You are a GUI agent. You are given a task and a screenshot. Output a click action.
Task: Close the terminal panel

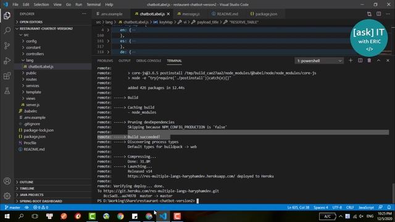388,60
